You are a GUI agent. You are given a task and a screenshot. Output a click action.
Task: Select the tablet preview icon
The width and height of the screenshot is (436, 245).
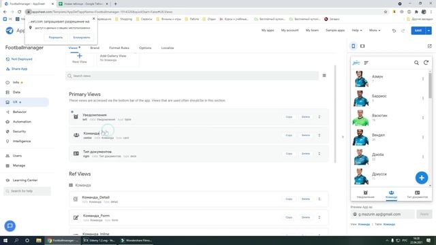pyautogui.click(x=362, y=46)
